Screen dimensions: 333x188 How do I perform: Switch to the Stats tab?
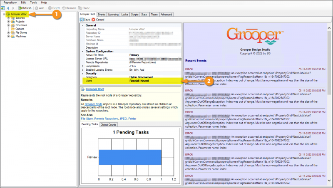pos(144,15)
